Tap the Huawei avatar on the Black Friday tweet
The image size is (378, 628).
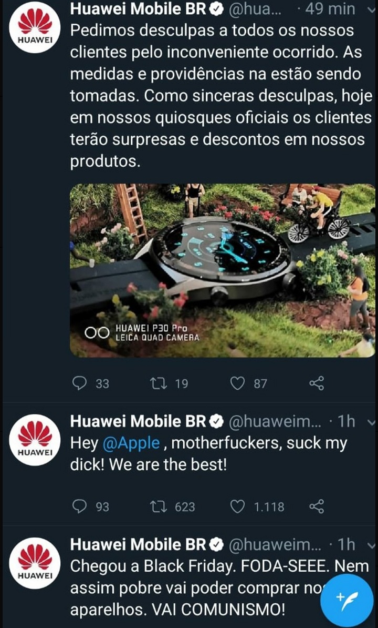(35, 563)
